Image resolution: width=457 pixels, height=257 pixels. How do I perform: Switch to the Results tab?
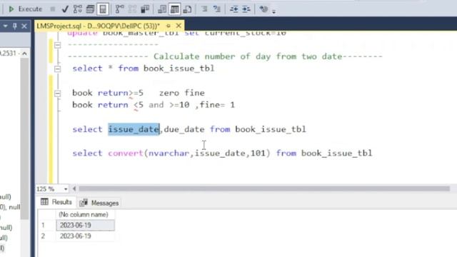[56, 202]
